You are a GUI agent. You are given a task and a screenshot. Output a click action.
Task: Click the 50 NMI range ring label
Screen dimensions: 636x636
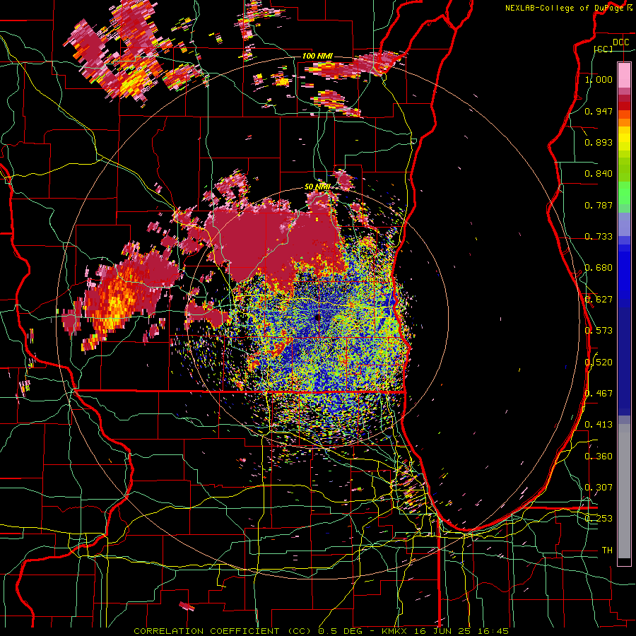317,187
